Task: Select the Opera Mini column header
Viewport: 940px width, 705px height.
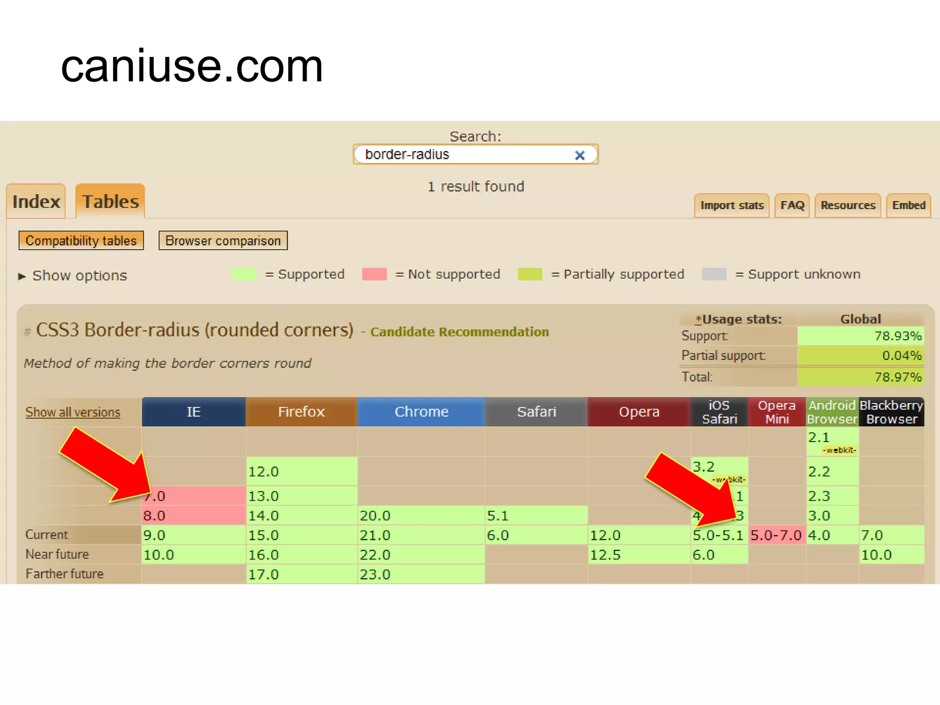Action: pos(777,412)
